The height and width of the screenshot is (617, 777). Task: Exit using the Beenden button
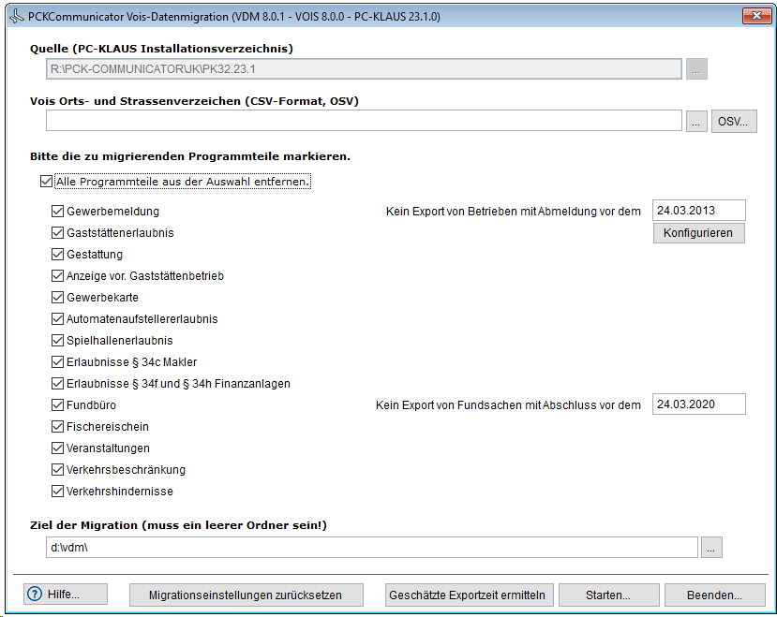point(714,595)
